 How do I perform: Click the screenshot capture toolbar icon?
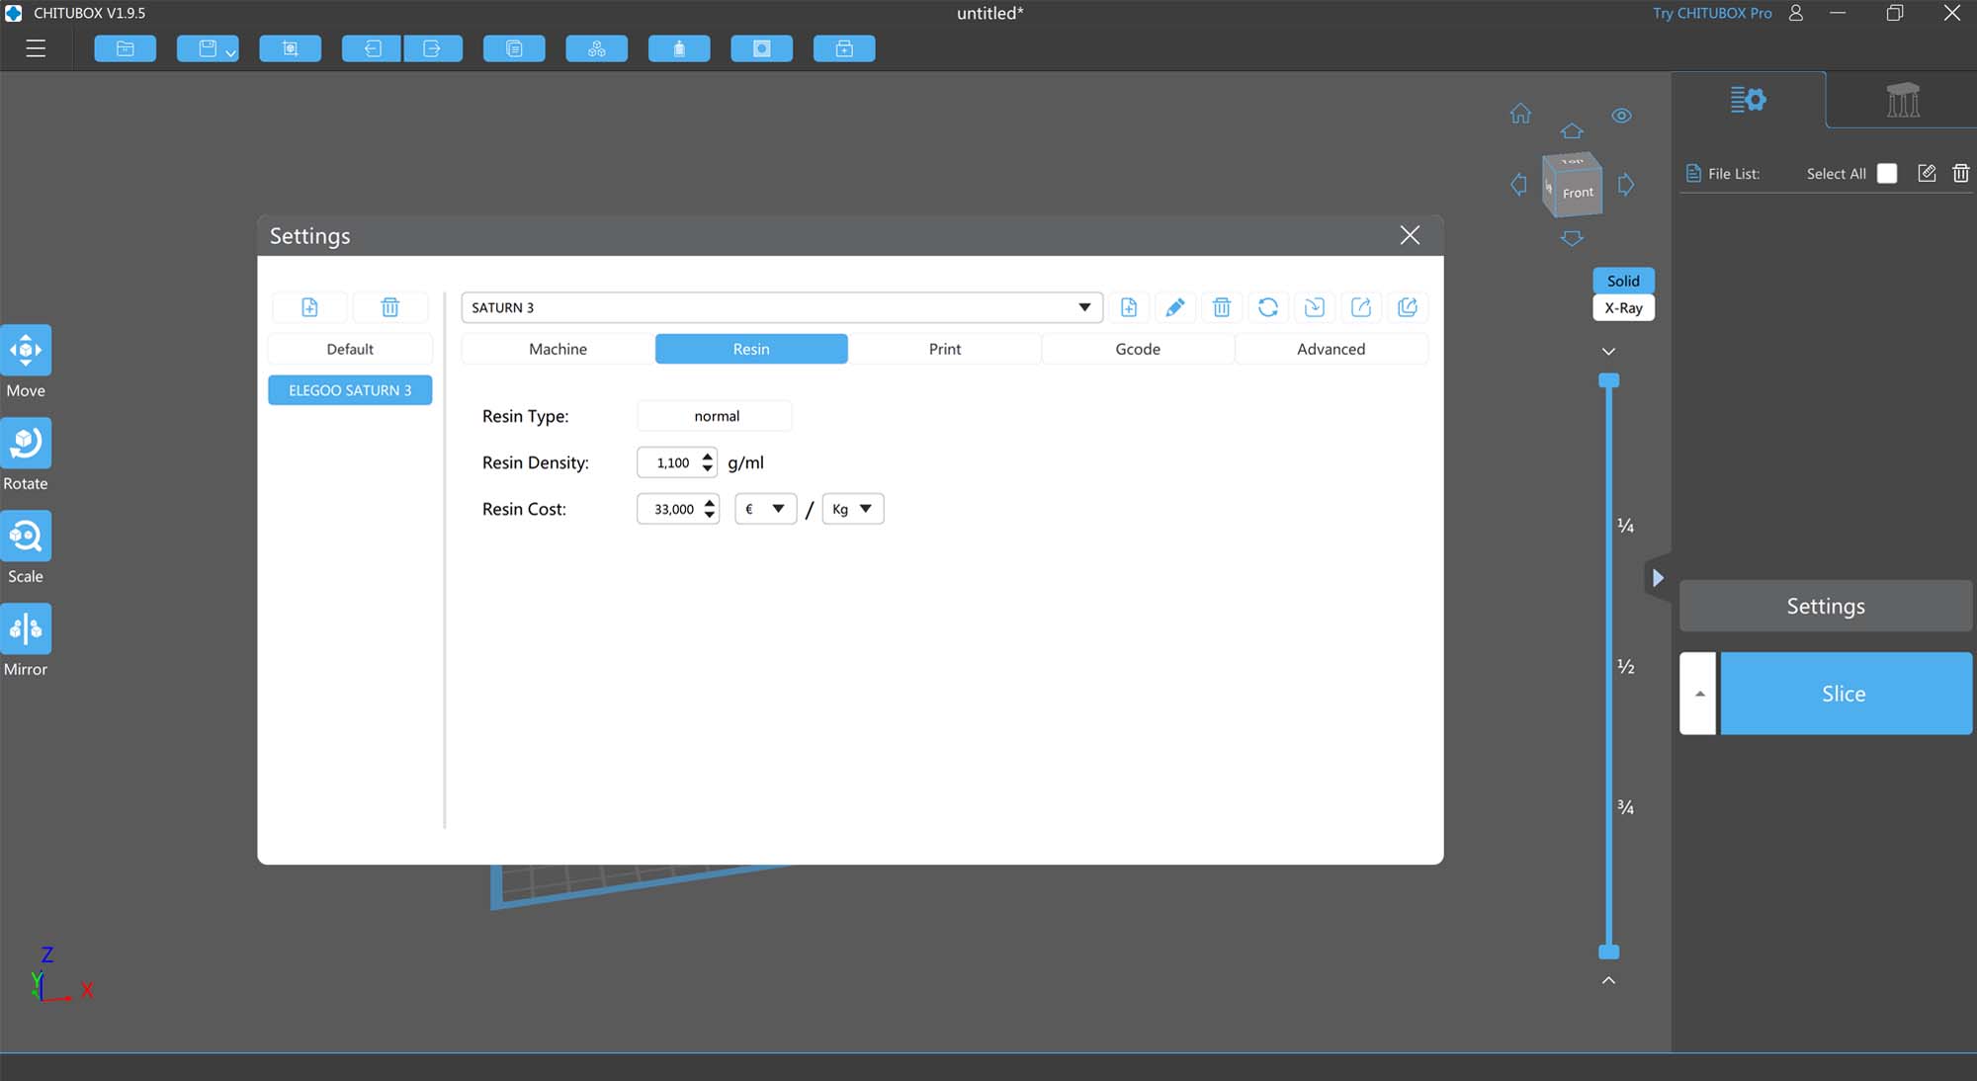tap(290, 48)
